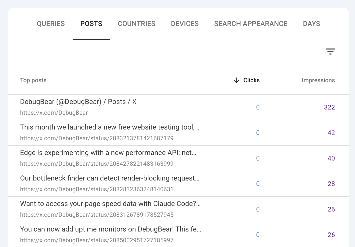Click the clicks 0 in DebugBear Posts row
This screenshot has width=355, height=247.
258,107
